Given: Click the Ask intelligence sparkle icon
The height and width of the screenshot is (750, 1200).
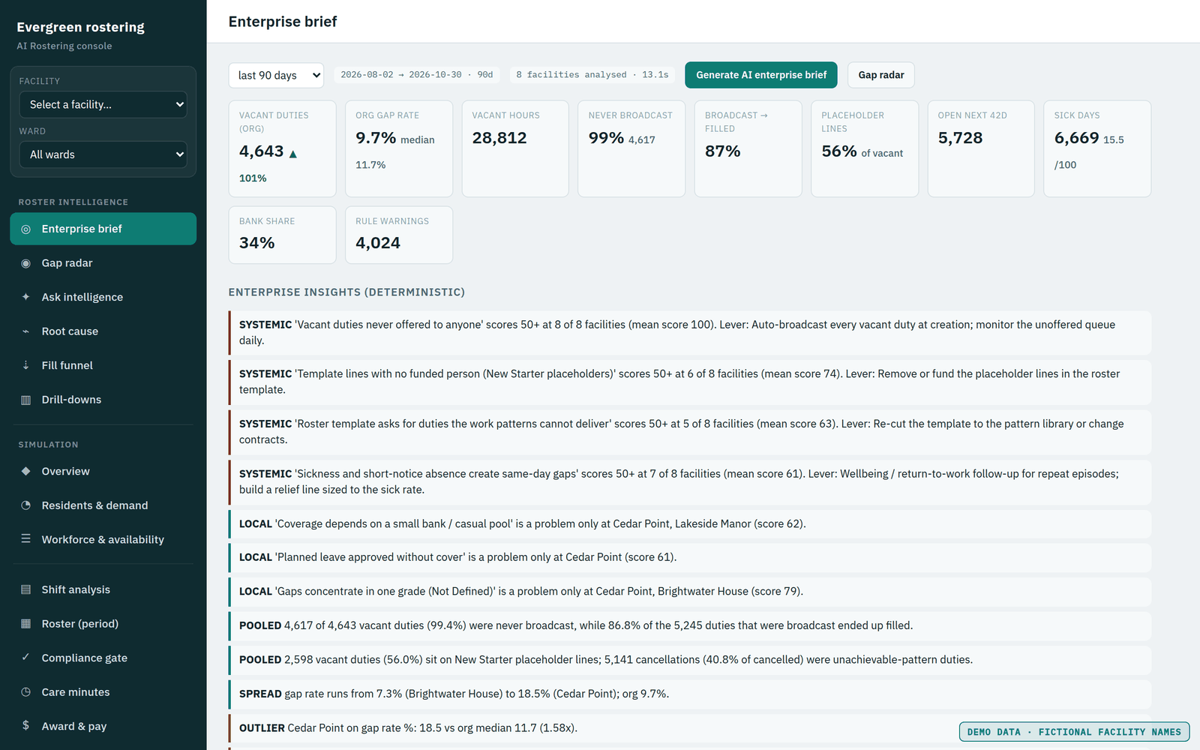Looking at the screenshot, I should coord(26,297).
